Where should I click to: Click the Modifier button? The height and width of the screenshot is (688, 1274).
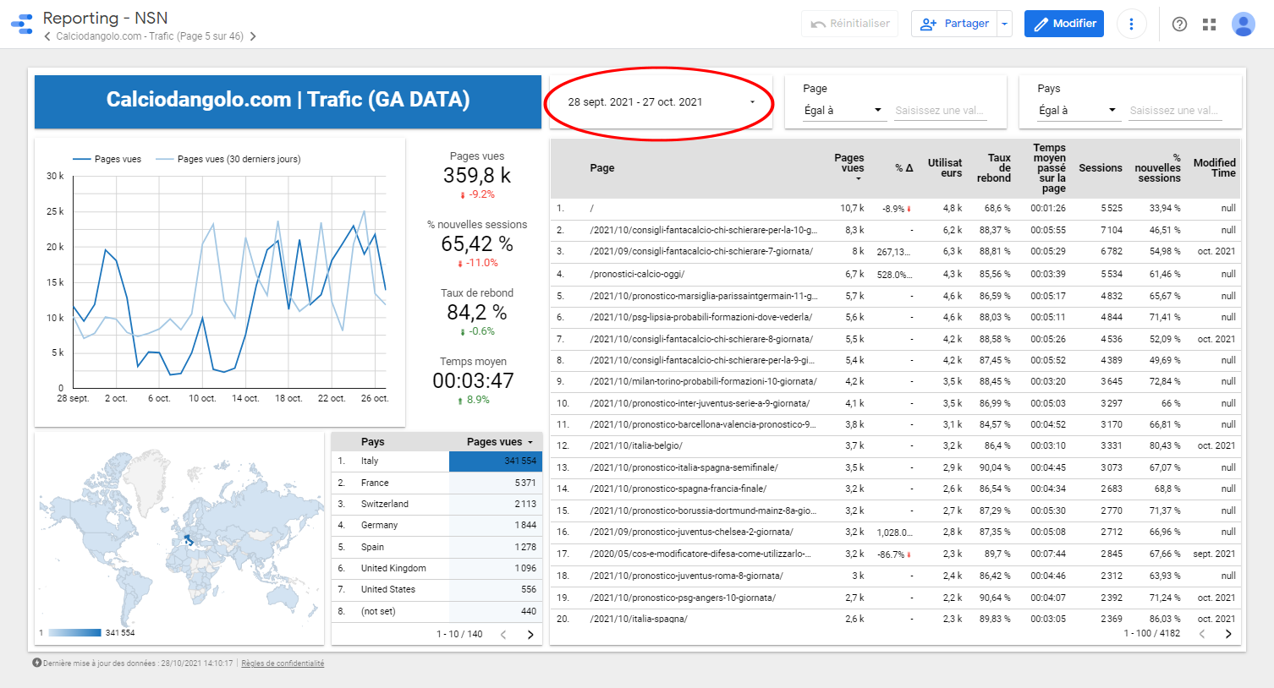(1065, 24)
